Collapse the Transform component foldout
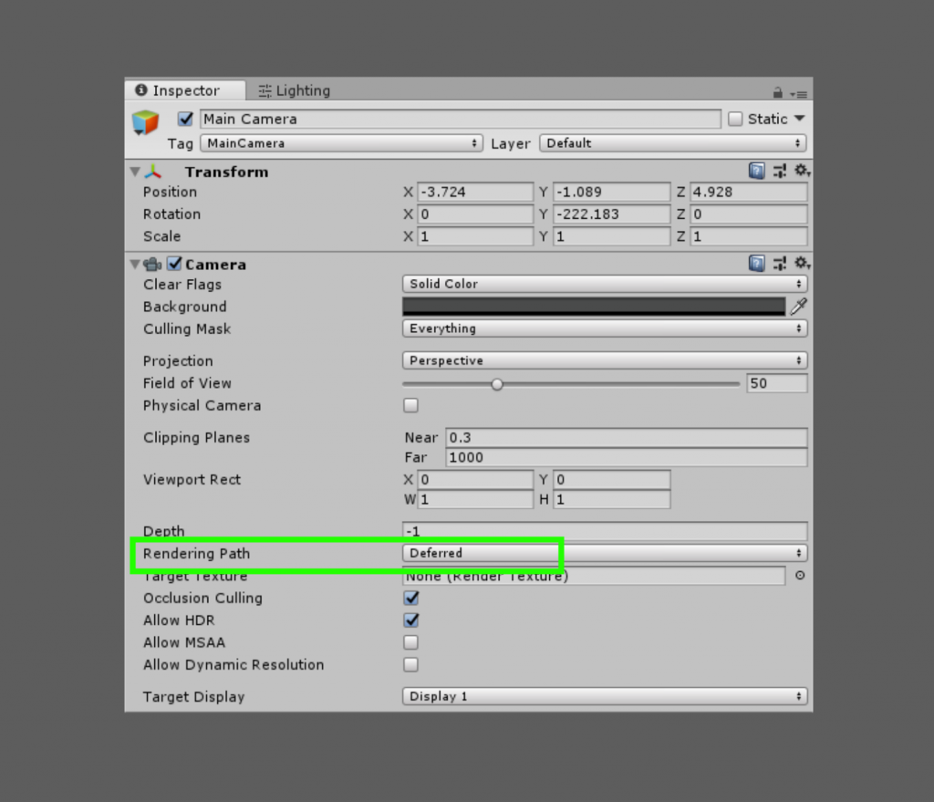934x802 pixels. pyautogui.click(x=135, y=172)
